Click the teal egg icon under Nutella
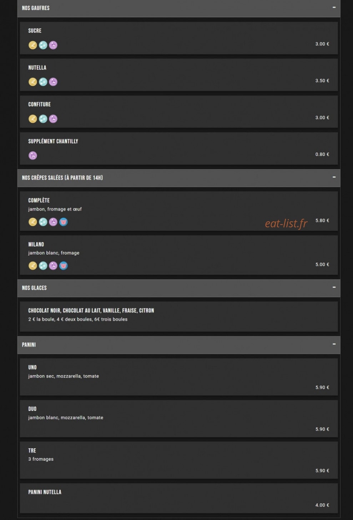This screenshot has width=353, height=520. point(43,82)
